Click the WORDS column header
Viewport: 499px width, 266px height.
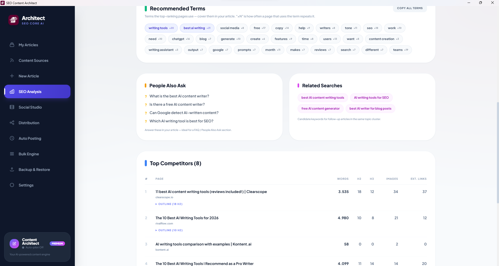(x=343, y=179)
